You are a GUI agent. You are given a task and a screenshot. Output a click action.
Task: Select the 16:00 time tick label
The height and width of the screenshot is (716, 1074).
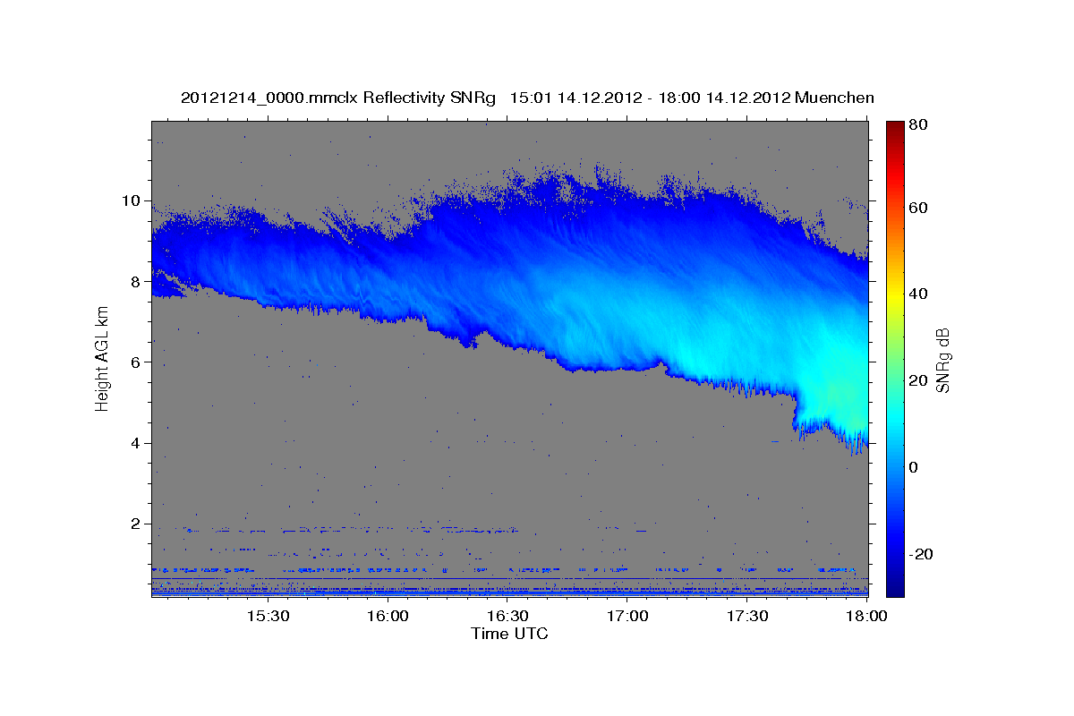click(x=388, y=617)
